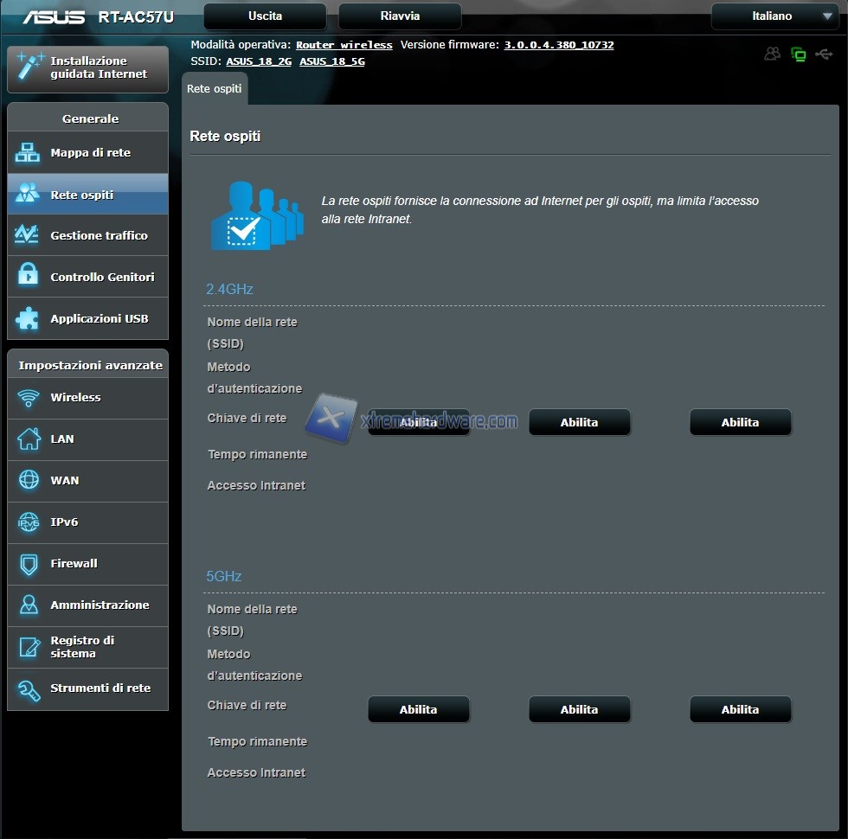Screen dimensions: 848x839
Task: Open Gestione traffico via its chart icon
Action: [28, 235]
